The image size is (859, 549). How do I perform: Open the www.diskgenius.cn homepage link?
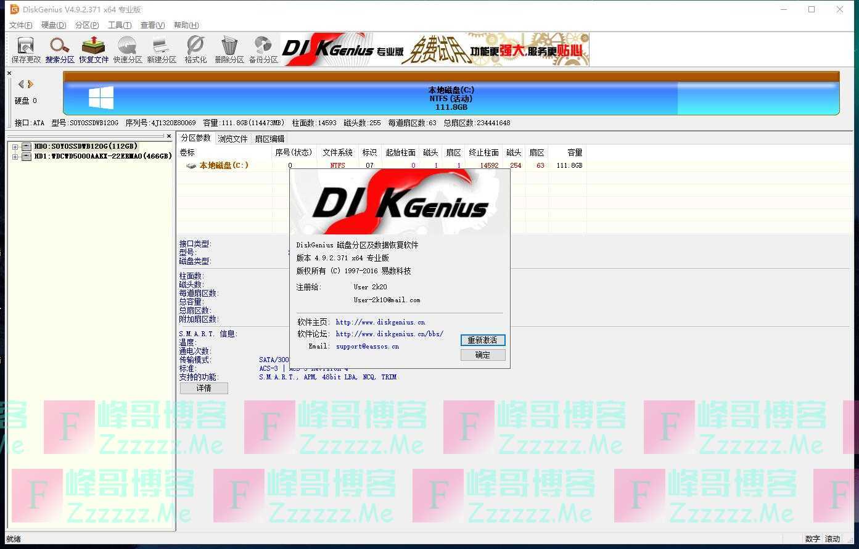[380, 322]
